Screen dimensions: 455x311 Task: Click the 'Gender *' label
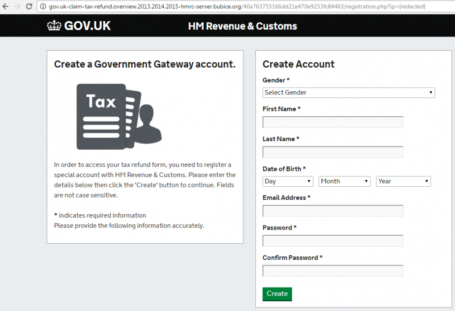[276, 80]
